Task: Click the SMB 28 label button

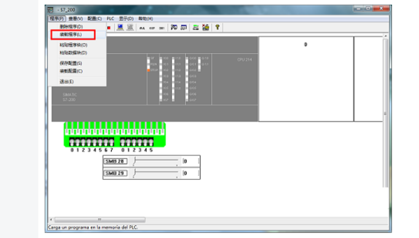Action: (115, 161)
